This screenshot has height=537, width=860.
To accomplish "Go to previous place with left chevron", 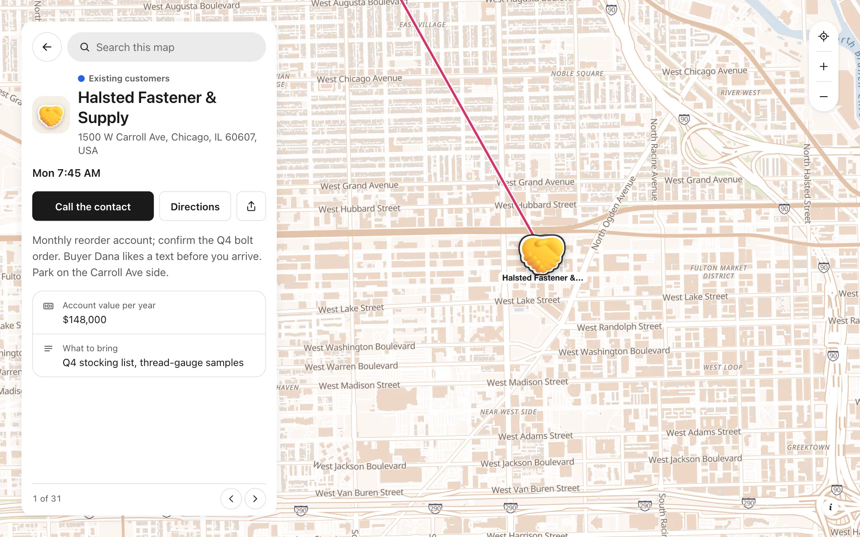I will tap(231, 499).
